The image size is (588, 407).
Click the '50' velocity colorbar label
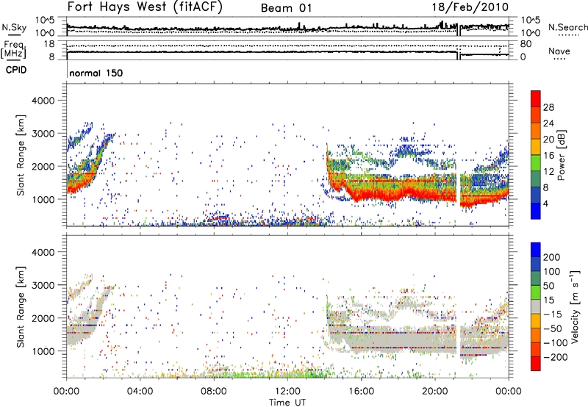[548, 286]
